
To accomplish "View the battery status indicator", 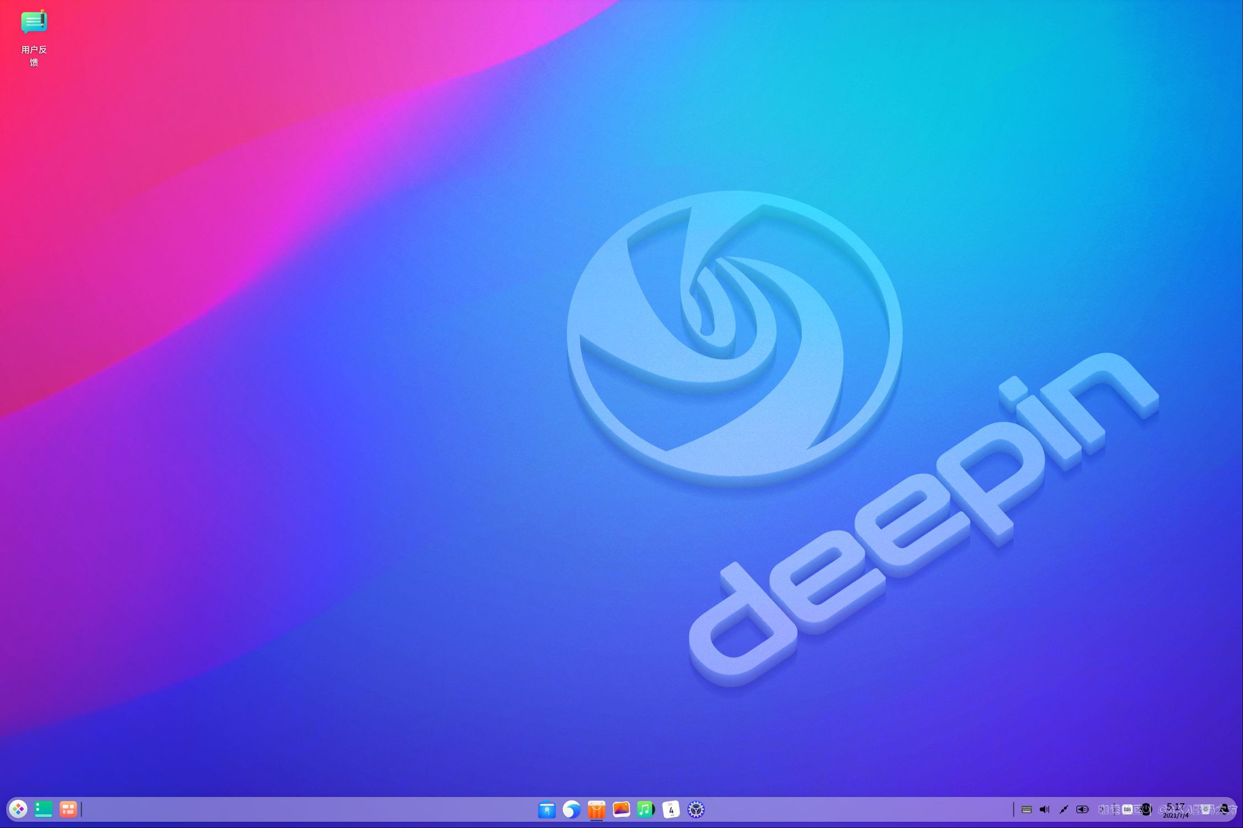I will pyautogui.click(x=1082, y=809).
